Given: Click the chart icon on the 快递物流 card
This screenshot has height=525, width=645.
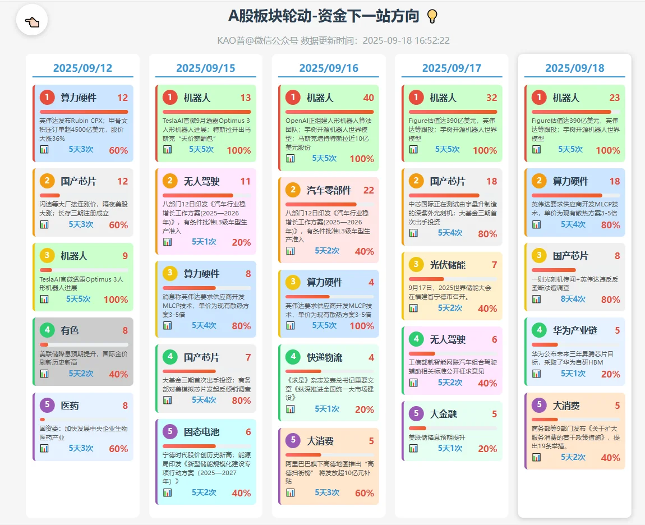Looking at the screenshot, I should (x=290, y=410).
